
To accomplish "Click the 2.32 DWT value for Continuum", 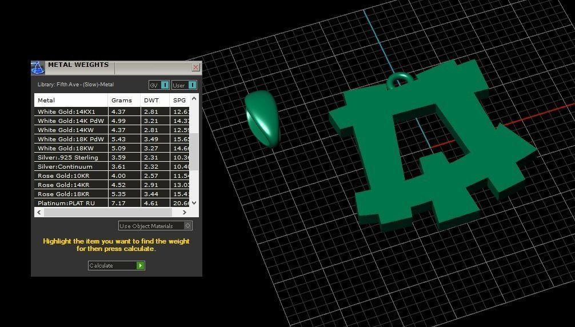I will coord(151,166).
